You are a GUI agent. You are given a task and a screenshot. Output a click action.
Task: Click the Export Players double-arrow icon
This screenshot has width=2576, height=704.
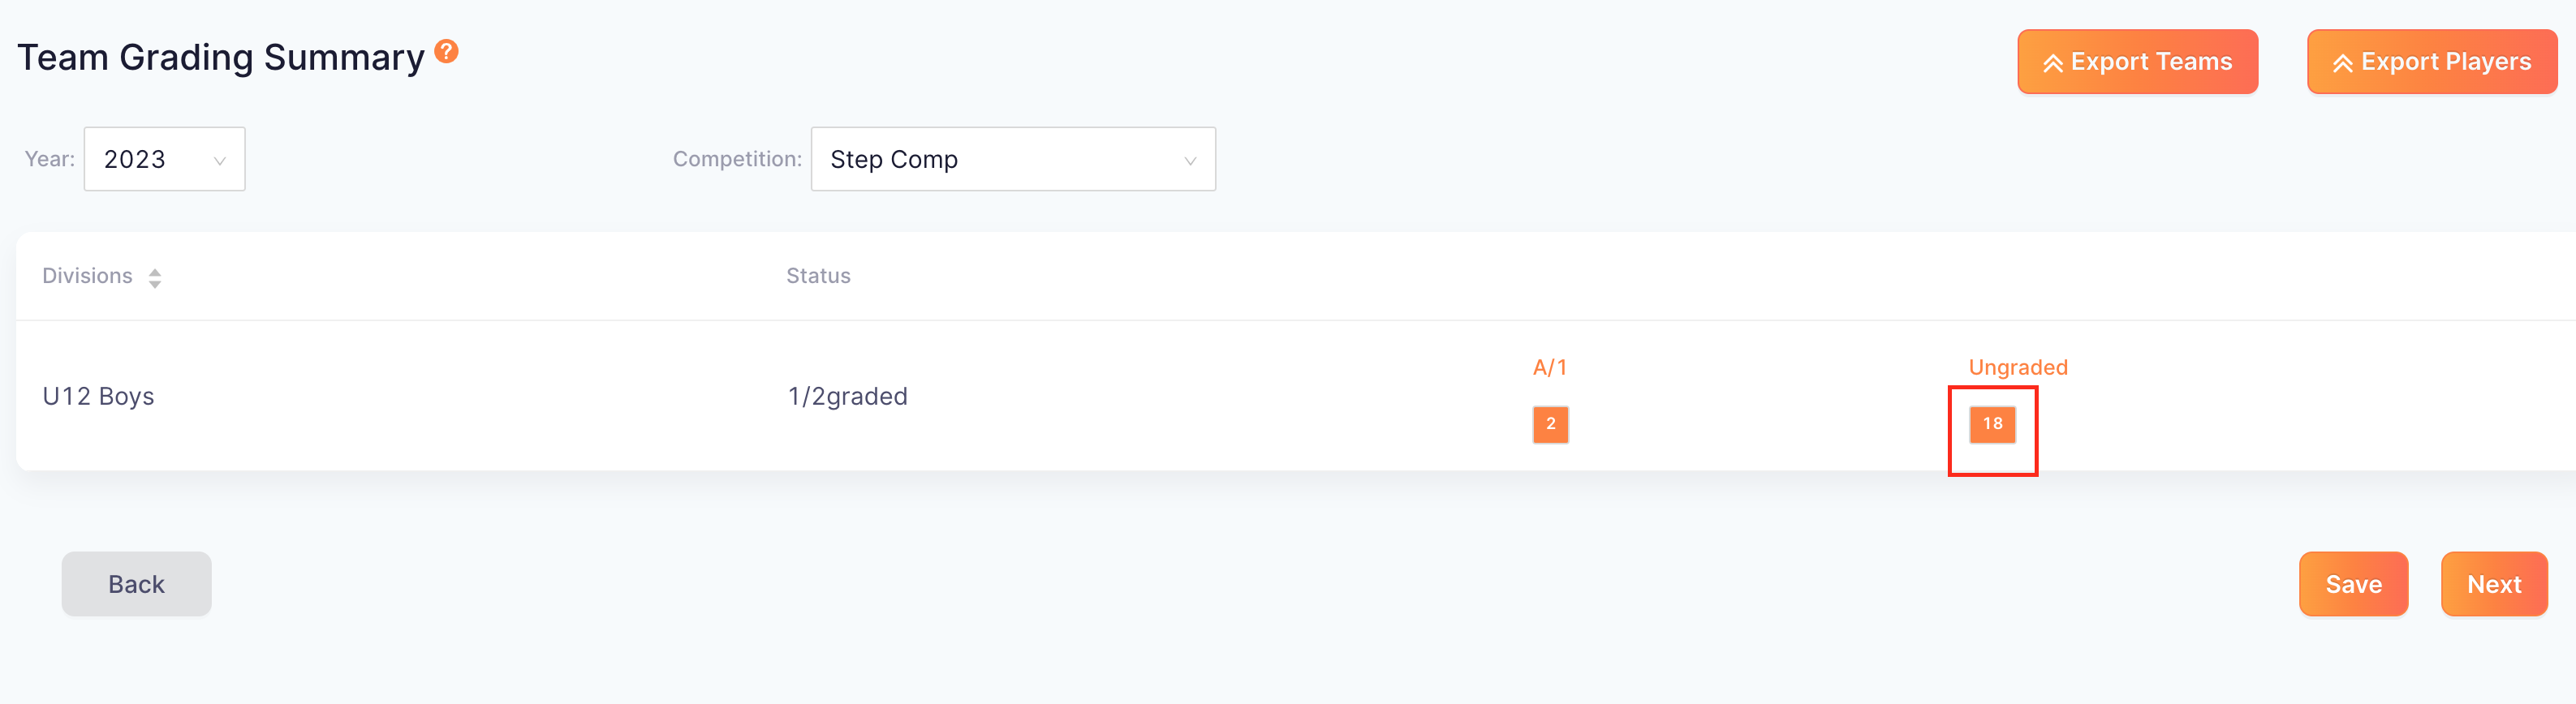(x=2343, y=63)
